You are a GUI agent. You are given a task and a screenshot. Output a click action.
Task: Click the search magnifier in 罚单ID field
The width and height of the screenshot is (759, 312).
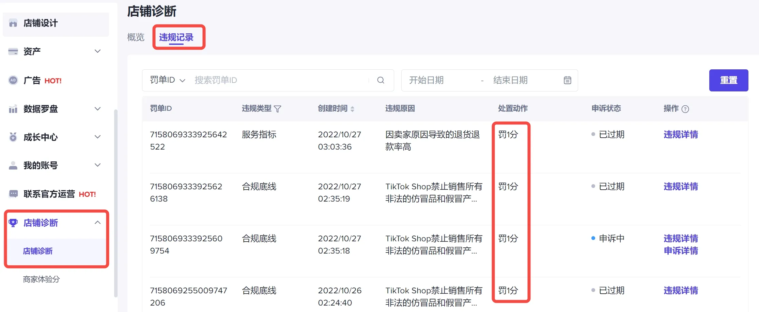coord(381,80)
